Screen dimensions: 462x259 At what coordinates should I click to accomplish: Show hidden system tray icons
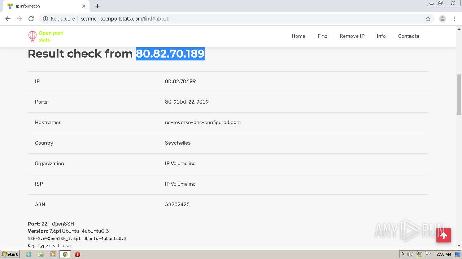[402, 254]
